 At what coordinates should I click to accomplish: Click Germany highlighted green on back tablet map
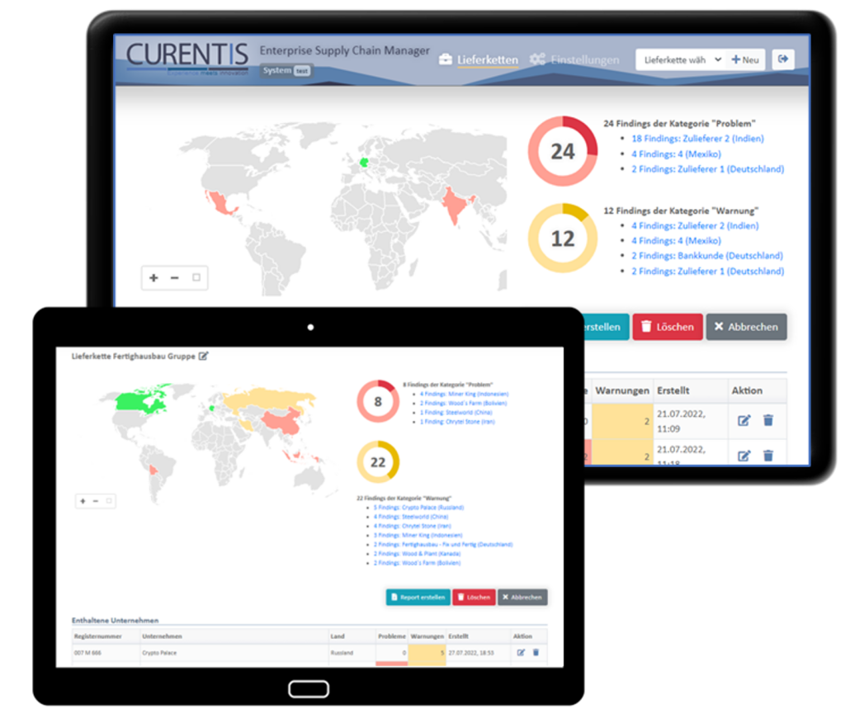pos(364,162)
